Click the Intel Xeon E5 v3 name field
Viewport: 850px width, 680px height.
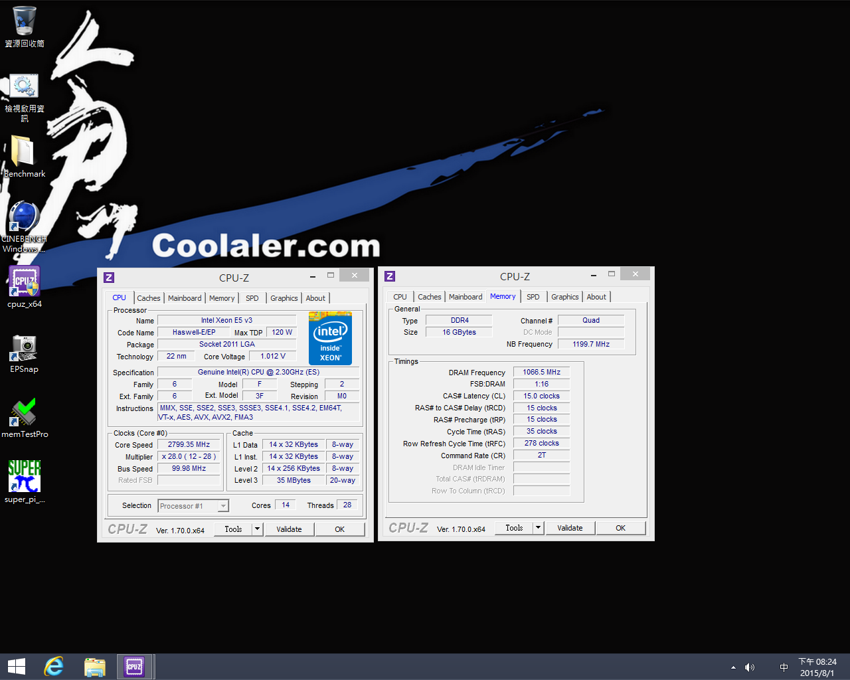[x=227, y=320]
